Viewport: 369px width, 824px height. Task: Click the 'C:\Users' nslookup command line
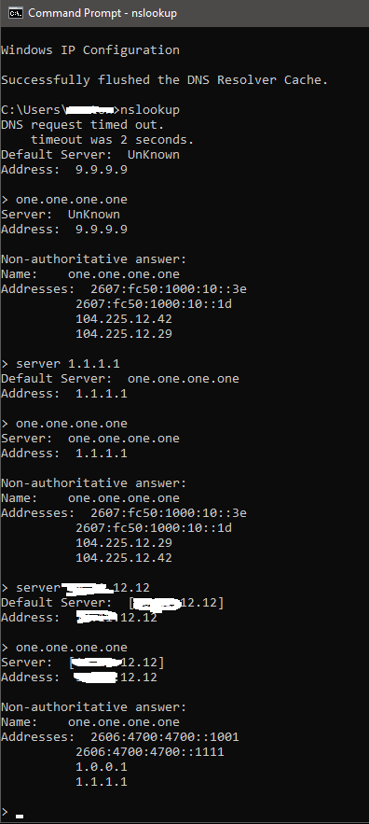coord(90,110)
